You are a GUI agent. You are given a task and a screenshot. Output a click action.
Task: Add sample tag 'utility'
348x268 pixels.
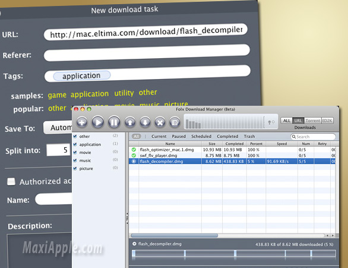[124, 93]
